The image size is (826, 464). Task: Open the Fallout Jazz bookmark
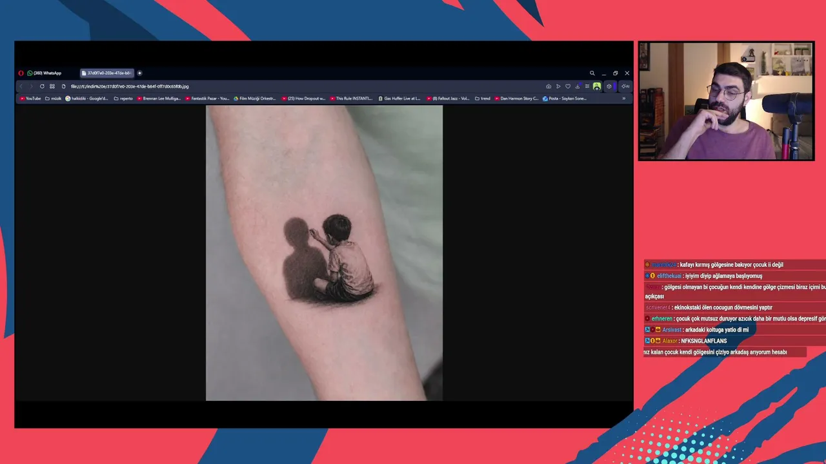click(x=448, y=99)
